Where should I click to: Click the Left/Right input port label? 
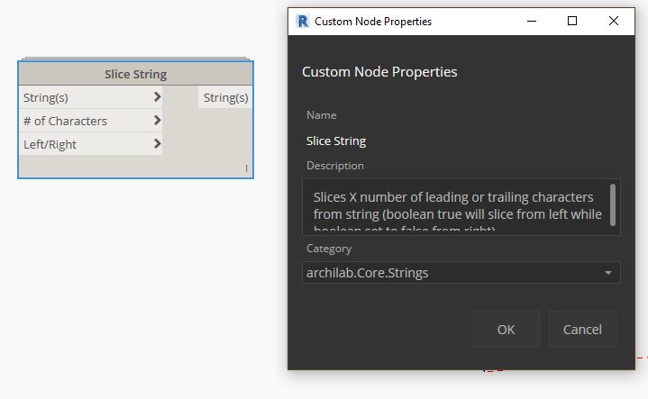point(50,144)
